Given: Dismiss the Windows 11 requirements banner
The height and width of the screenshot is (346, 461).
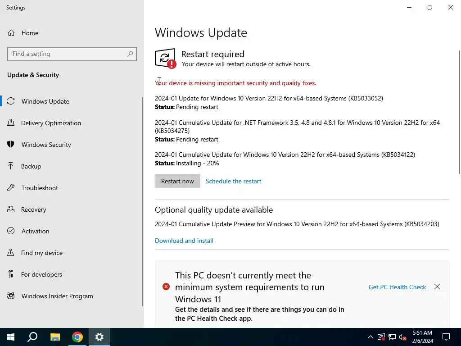Looking at the screenshot, I should point(437,287).
